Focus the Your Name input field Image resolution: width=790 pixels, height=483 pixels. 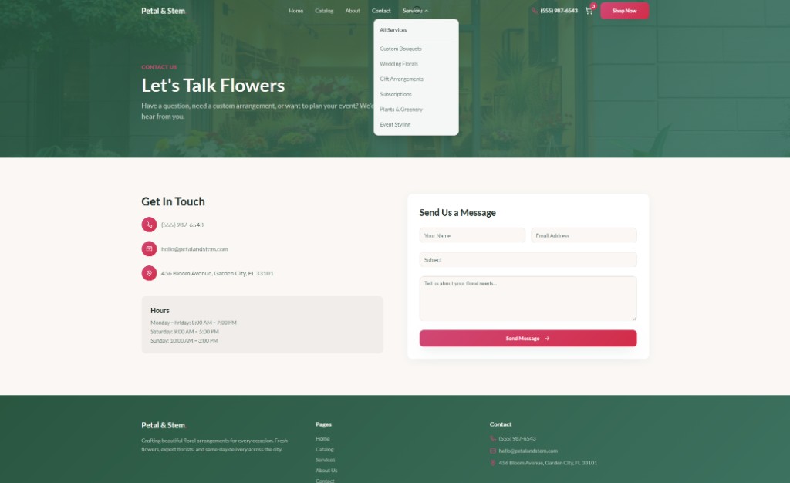[x=472, y=235]
